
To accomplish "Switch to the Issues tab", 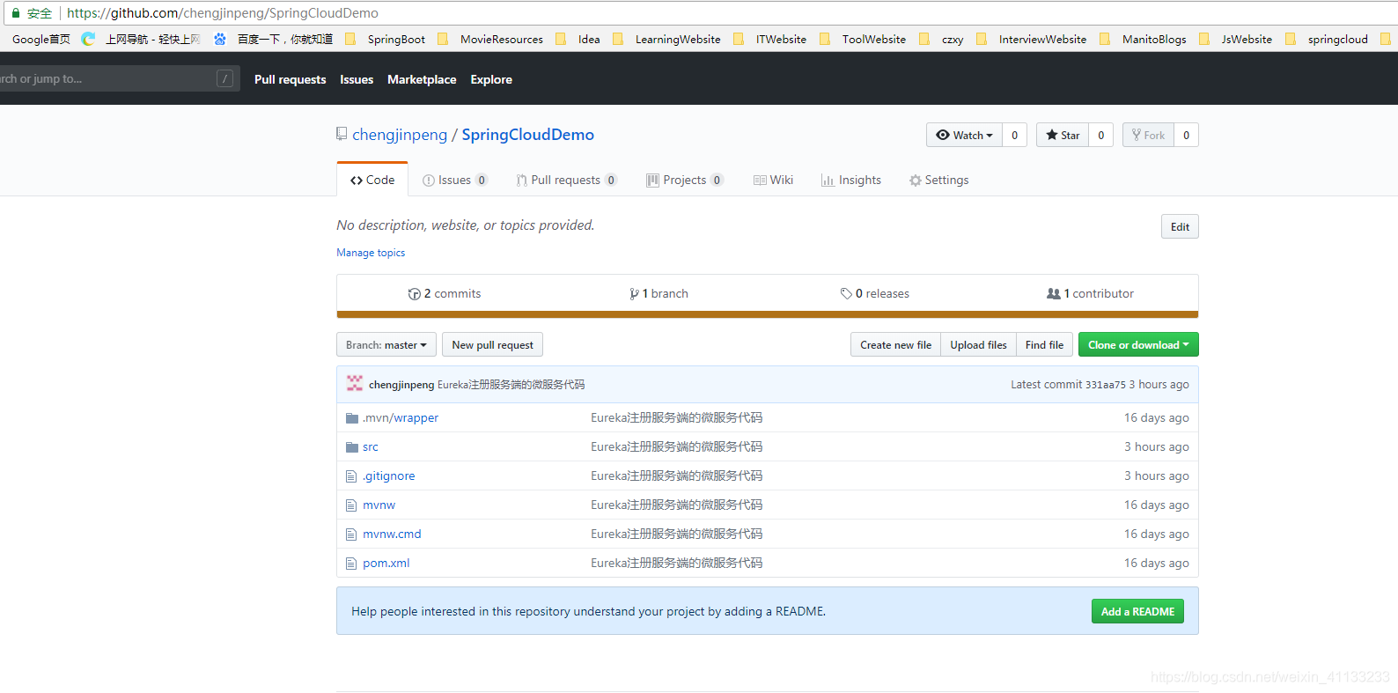I will pos(454,180).
